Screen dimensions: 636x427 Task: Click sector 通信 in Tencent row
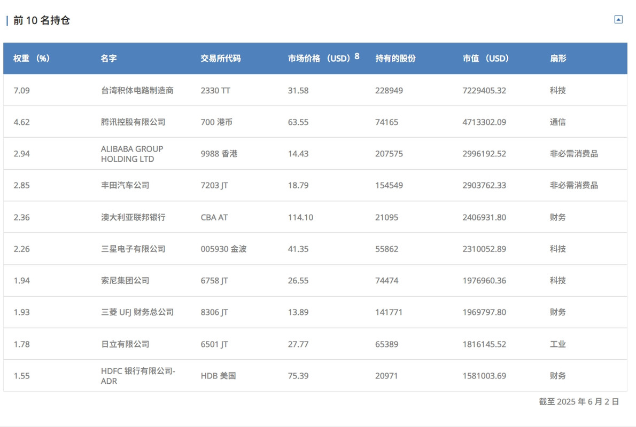tap(558, 122)
